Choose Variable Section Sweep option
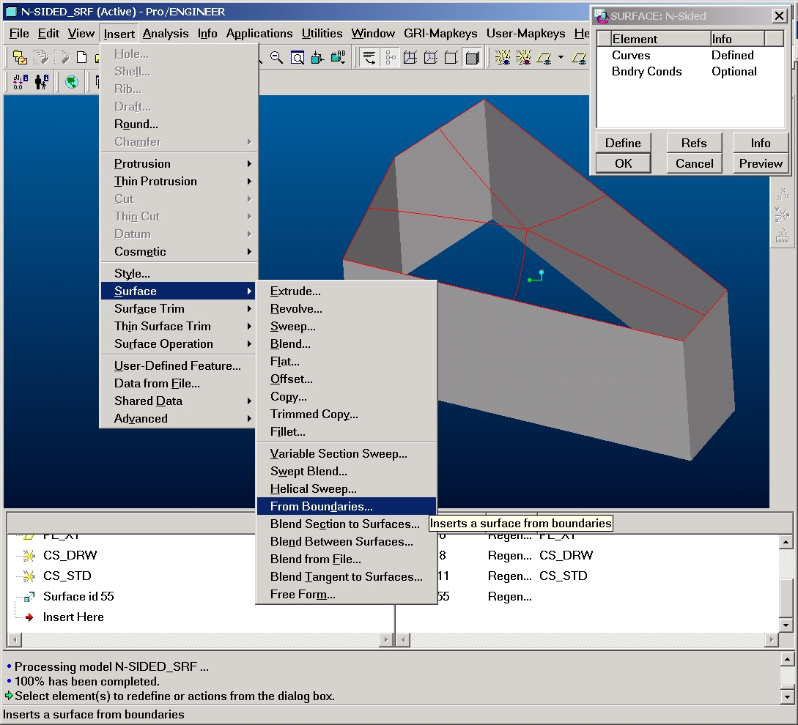This screenshot has width=798, height=725. 346,454
